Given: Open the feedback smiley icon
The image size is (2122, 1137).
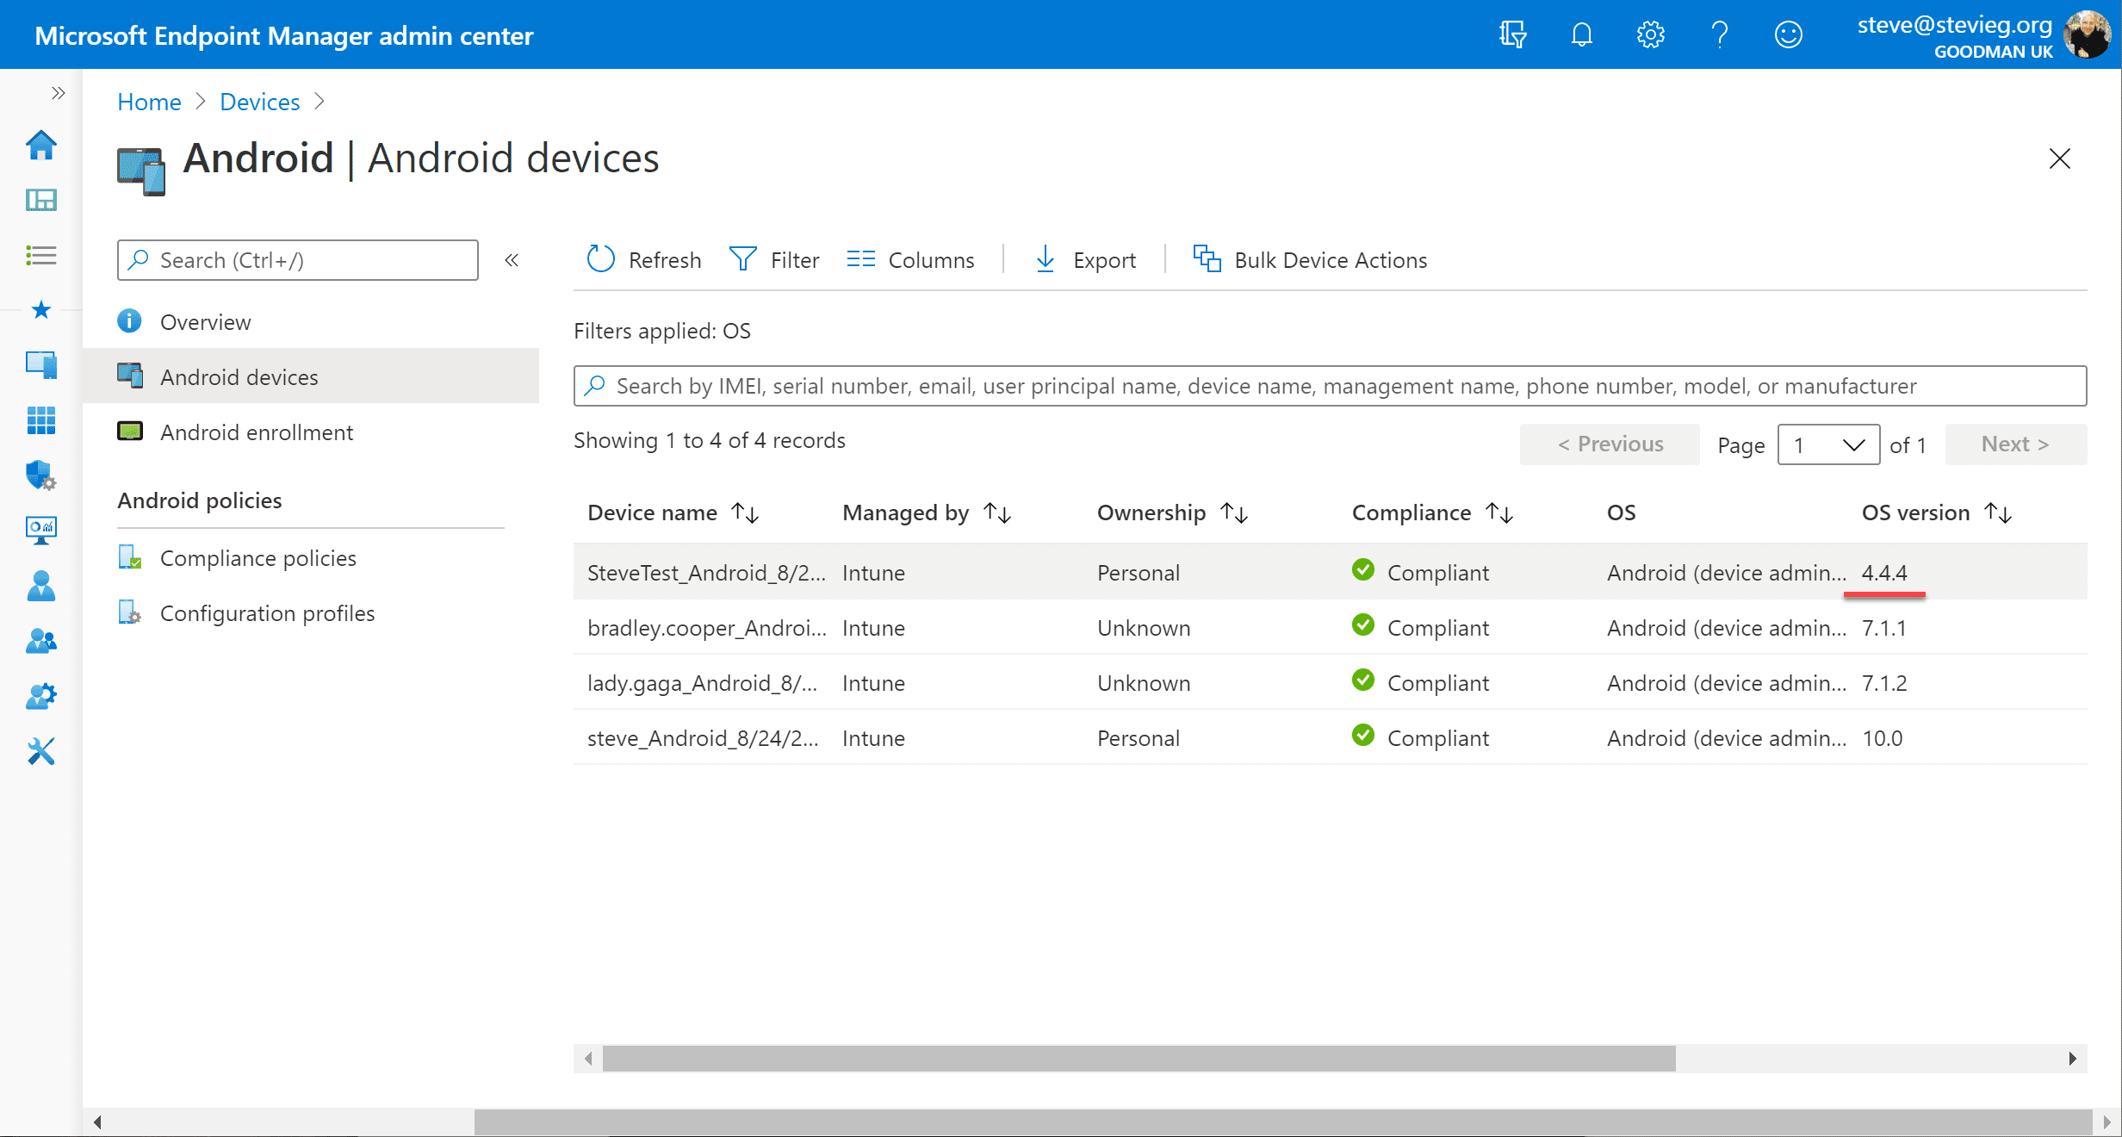Looking at the screenshot, I should click(1789, 34).
